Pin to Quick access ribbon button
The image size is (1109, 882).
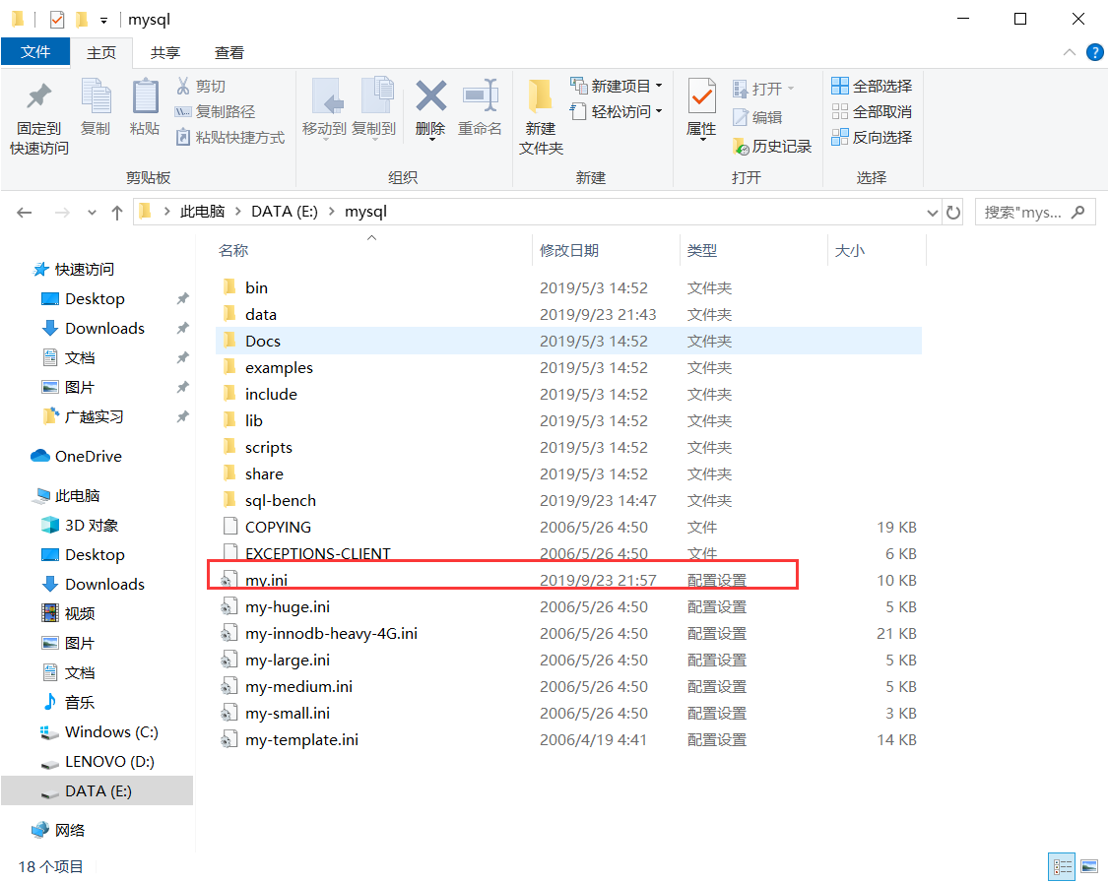pyautogui.click(x=38, y=117)
